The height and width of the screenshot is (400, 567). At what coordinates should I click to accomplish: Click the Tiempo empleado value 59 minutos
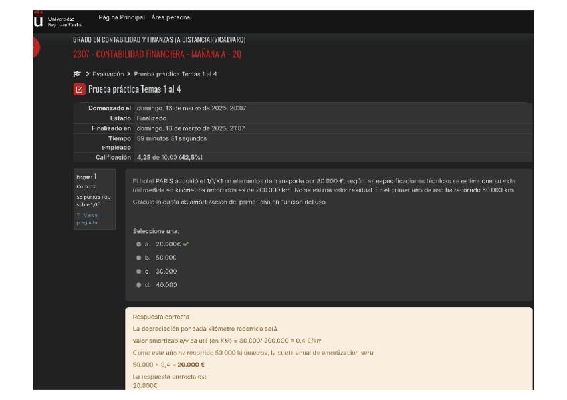(x=172, y=139)
